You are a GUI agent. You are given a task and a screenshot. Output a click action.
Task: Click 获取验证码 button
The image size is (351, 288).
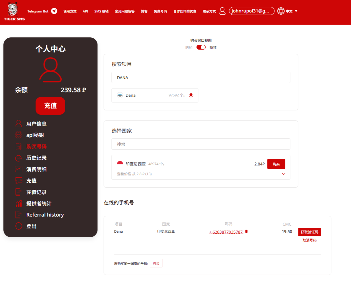309,232
